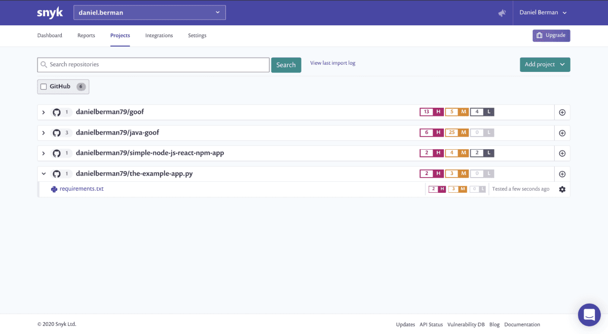Click the plus icon for danielberman79/goof
The width and height of the screenshot is (608, 334).
562,112
